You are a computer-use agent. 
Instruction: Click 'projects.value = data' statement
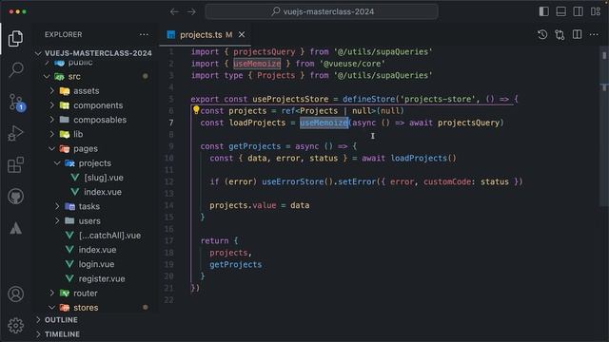click(x=260, y=205)
